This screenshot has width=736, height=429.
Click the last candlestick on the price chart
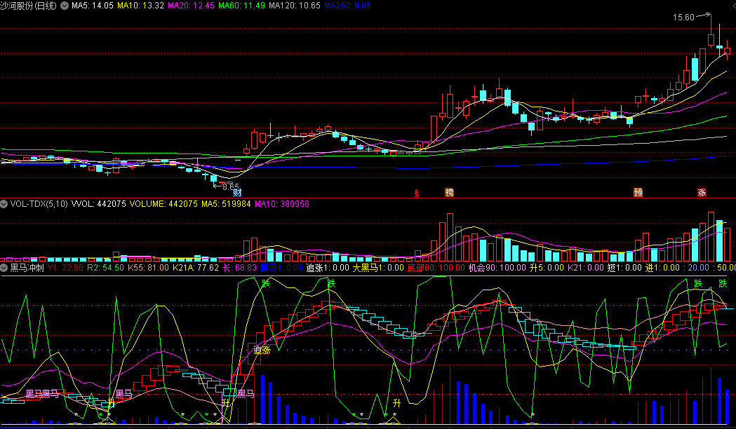(x=728, y=50)
